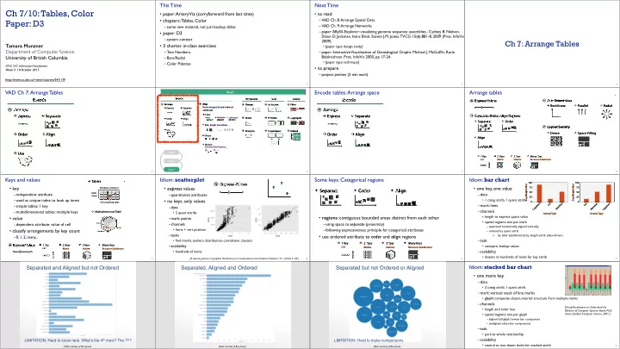Open the 'This Time' slide

(x=232, y=44)
